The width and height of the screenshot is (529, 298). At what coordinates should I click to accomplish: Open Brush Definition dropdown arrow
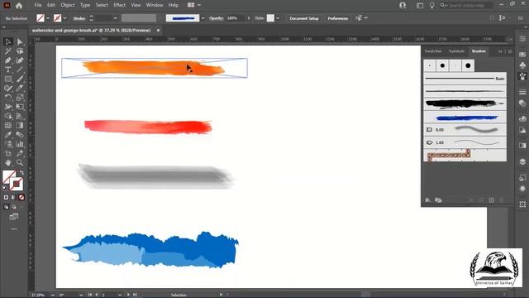click(x=203, y=18)
